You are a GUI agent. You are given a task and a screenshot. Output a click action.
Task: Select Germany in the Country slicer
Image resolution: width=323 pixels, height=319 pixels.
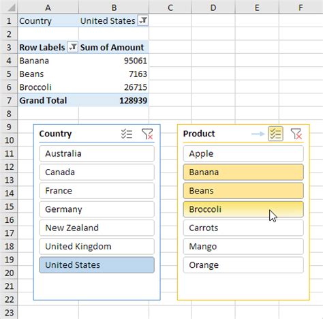click(97, 209)
